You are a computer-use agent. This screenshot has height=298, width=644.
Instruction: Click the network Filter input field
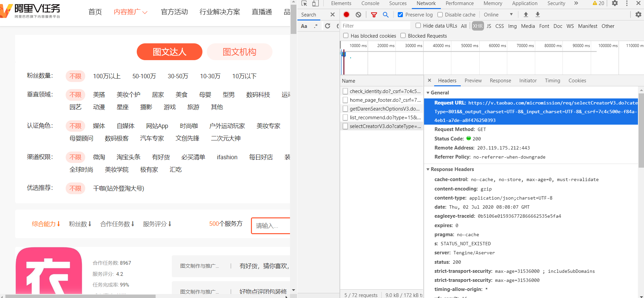(x=375, y=26)
